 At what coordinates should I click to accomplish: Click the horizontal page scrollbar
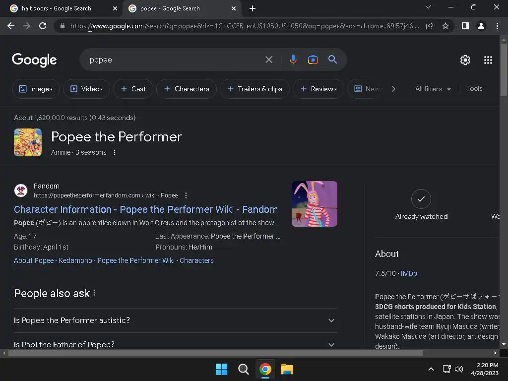[x=215, y=353]
